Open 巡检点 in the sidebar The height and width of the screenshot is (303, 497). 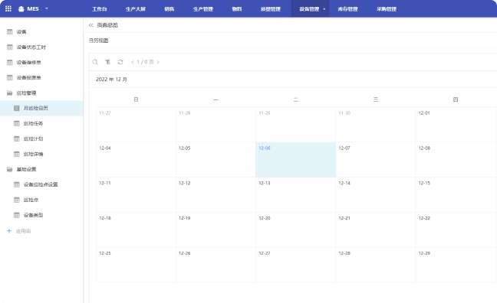click(41, 200)
